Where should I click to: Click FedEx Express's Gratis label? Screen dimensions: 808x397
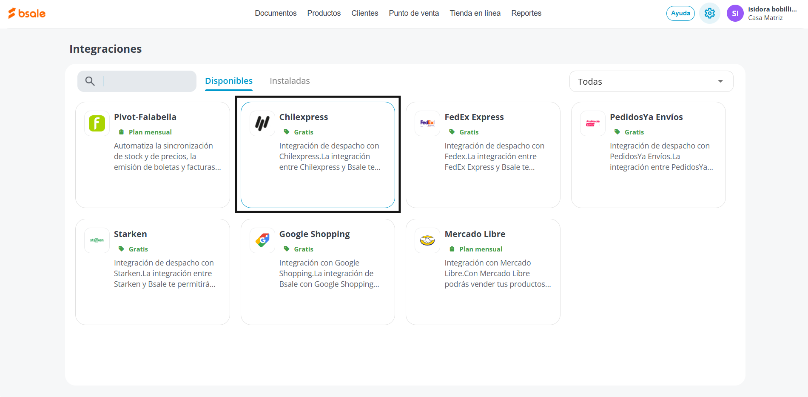[469, 132]
